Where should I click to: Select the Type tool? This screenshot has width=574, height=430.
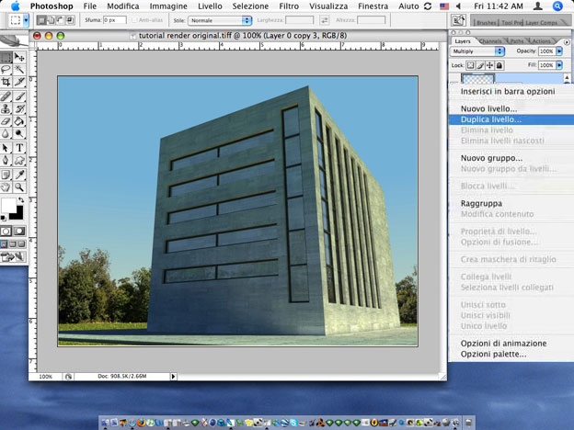[x=19, y=147]
